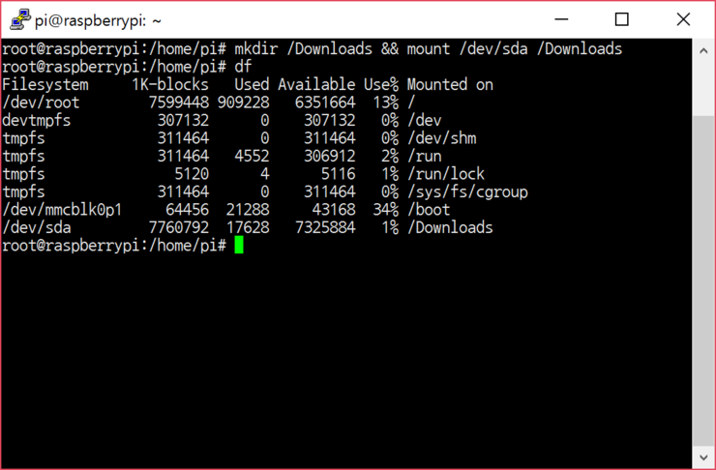This screenshot has width=716, height=470.
Task: Click the 'Used' column header
Action: [x=253, y=84]
